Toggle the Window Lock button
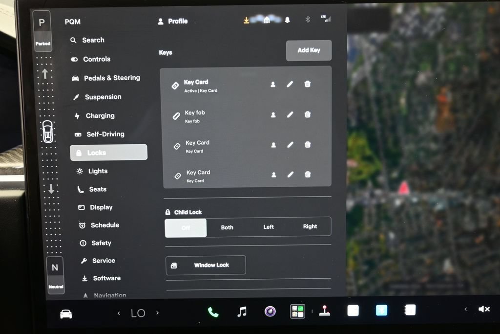 tap(206, 265)
